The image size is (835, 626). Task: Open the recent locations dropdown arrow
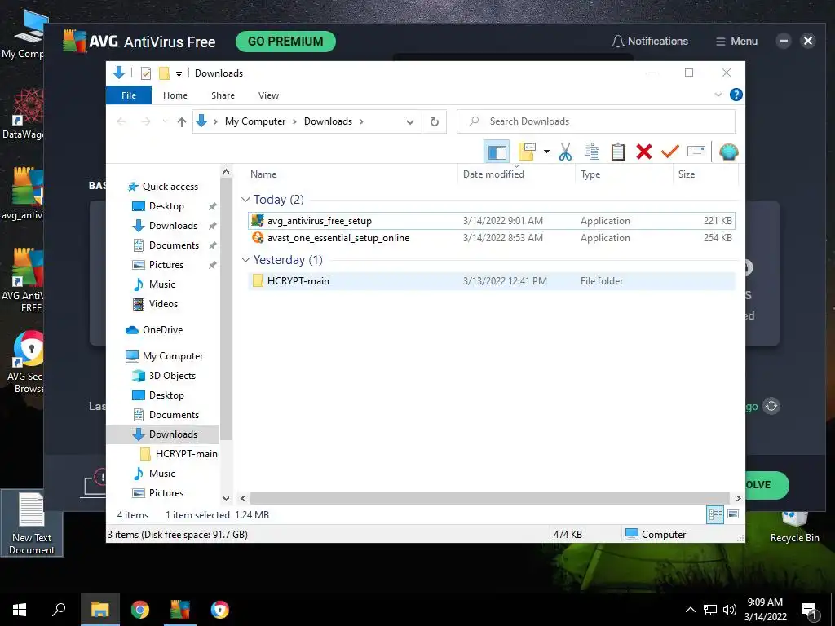pos(165,122)
